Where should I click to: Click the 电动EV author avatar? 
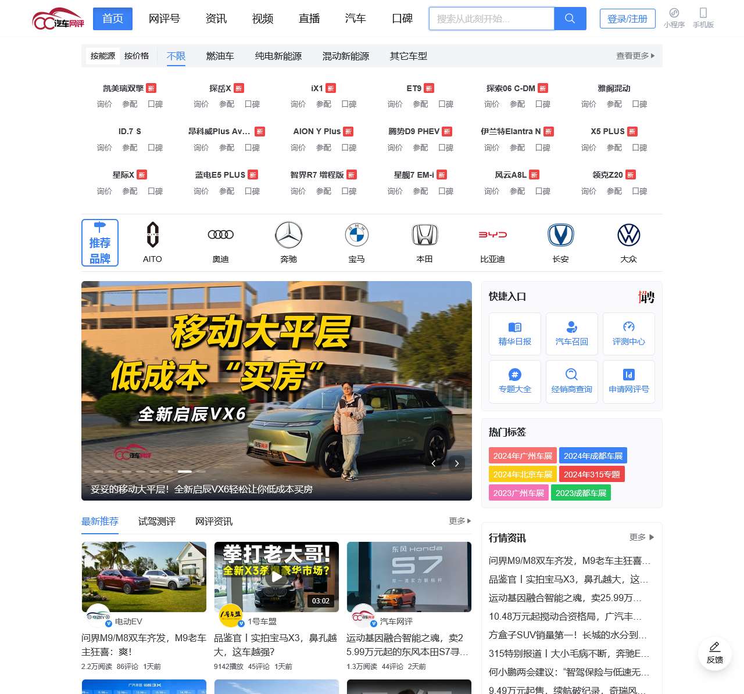[98, 616]
